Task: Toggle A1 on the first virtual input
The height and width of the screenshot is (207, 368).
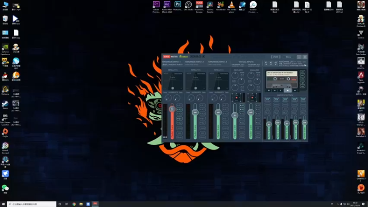Action: click(242, 105)
